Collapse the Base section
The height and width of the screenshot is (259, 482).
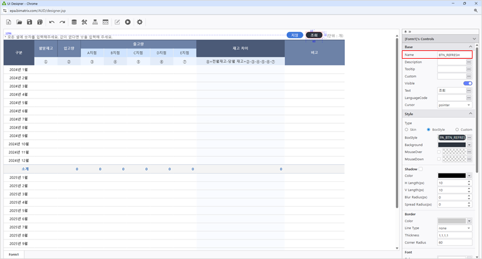(x=471, y=47)
